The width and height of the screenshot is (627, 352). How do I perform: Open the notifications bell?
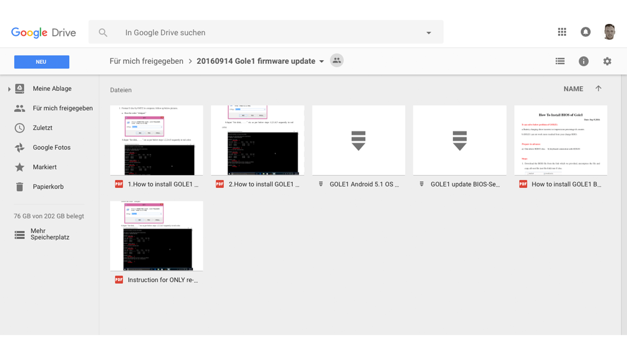click(x=586, y=32)
